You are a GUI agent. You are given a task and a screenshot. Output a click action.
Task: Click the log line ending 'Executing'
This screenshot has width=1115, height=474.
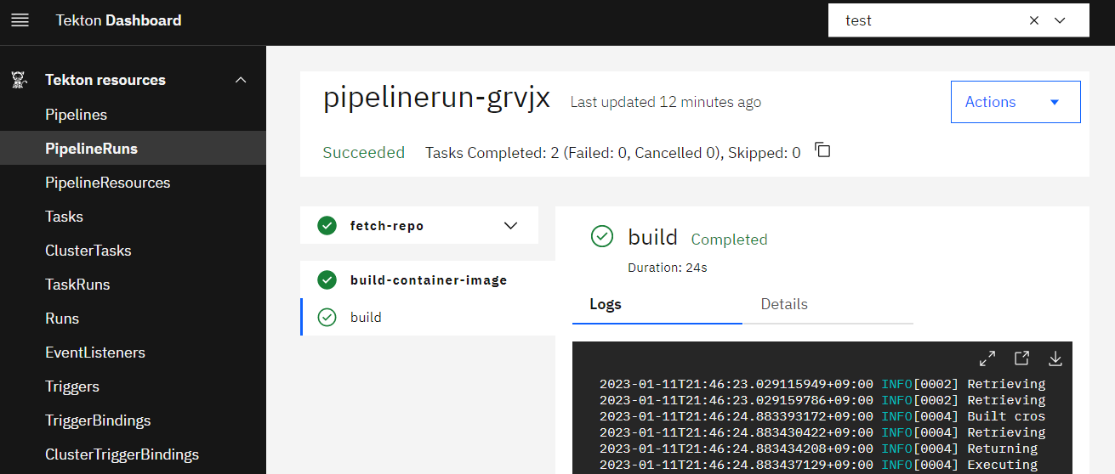pos(818,465)
